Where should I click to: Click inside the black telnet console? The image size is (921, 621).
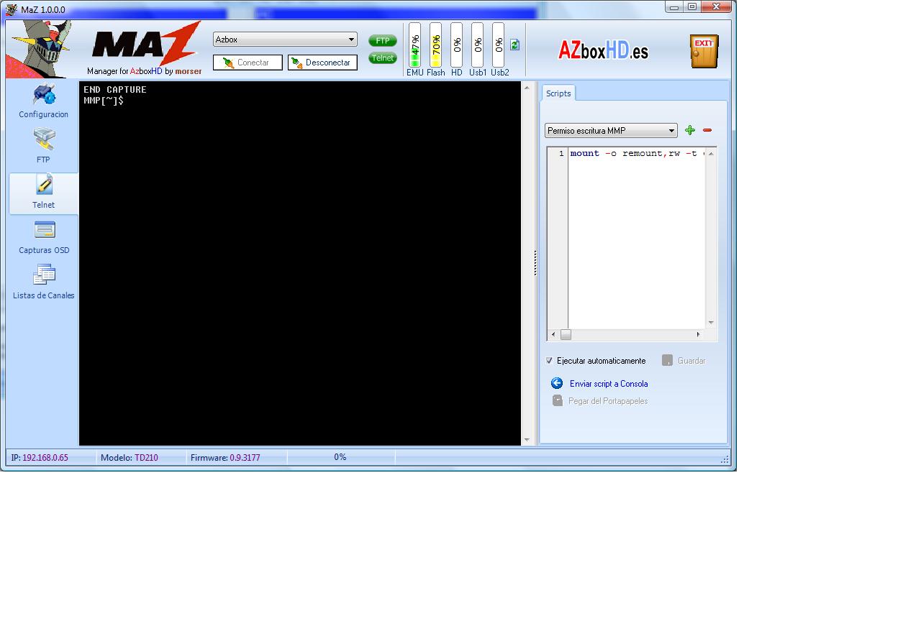pos(300,264)
